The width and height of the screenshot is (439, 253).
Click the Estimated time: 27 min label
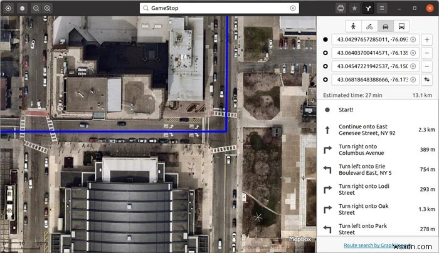(352, 95)
